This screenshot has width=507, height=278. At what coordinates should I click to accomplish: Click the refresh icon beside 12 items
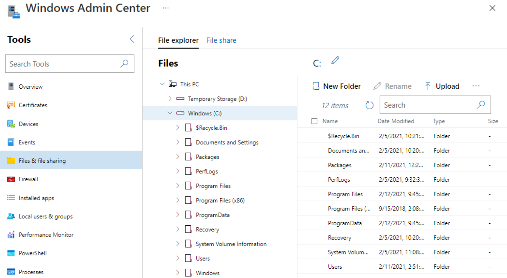(369, 105)
